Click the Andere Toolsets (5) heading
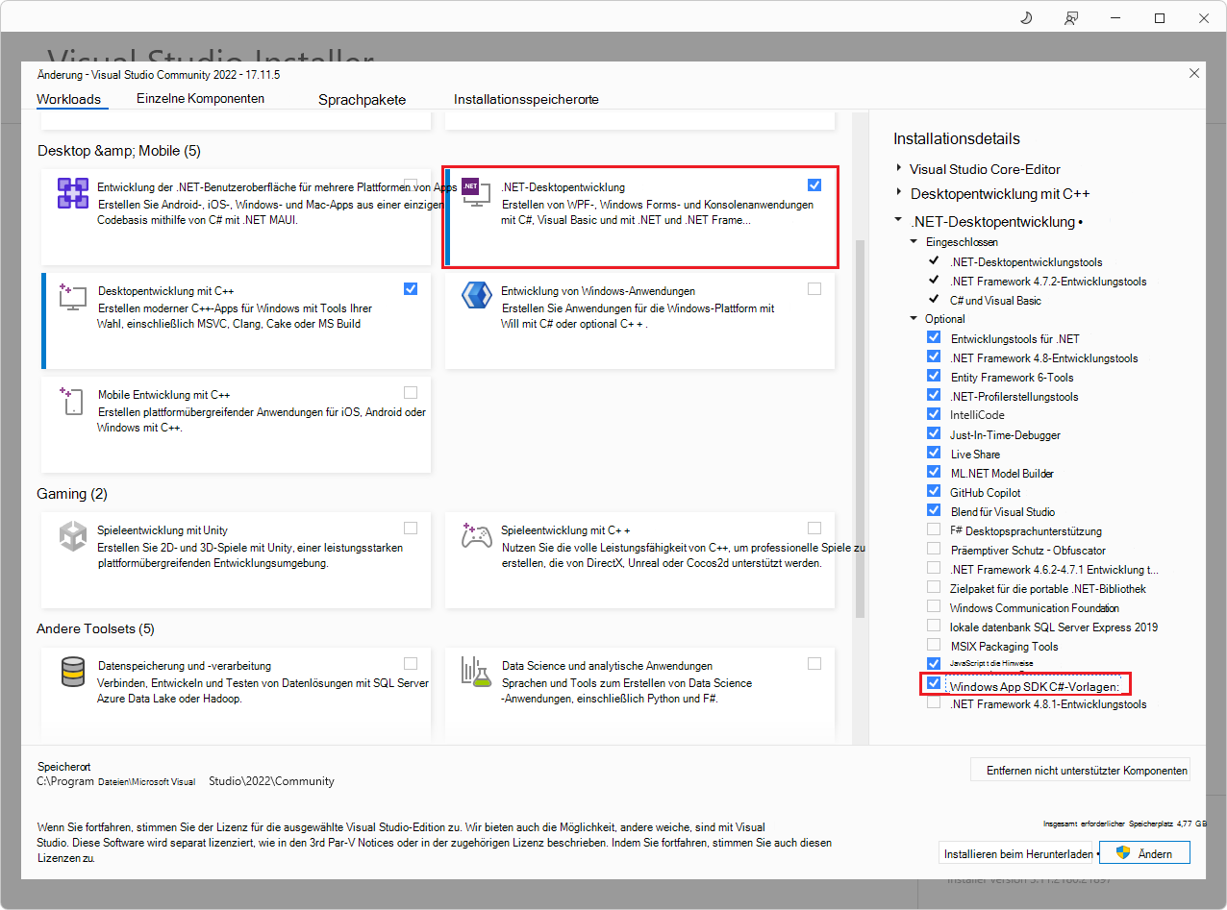This screenshot has width=1227, height=910. 95,628
